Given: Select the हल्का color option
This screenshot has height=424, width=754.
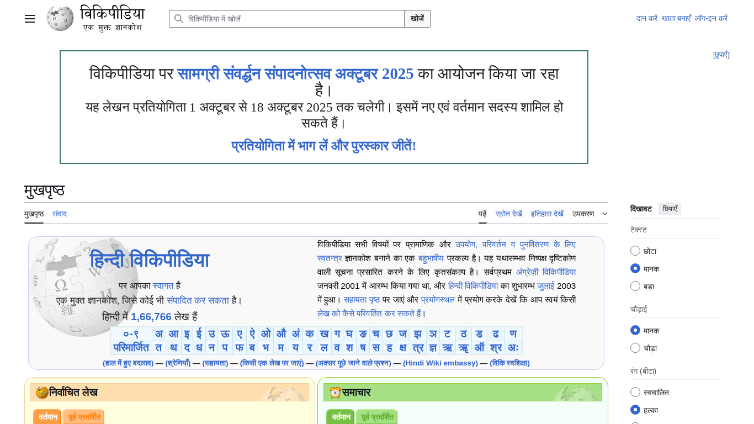Looking at the screenshot, I should pyautogui.click(x=635, y=410).
